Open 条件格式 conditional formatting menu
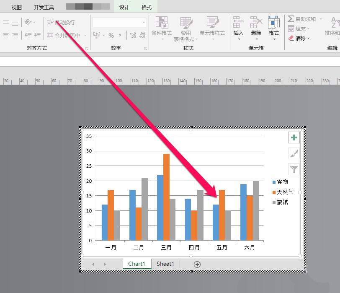Image resolution: width=340 pixels, height=293 pixels. click(x=162, y=28)
